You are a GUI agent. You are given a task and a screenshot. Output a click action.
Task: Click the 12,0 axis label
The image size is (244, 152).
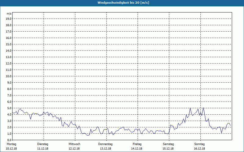tap(9, 64)
